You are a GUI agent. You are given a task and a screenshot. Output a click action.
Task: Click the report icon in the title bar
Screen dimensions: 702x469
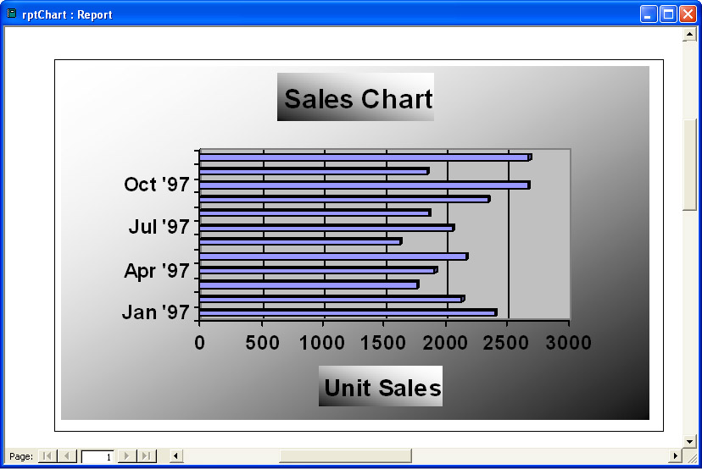pyautogui.click(x=12, y=14)
